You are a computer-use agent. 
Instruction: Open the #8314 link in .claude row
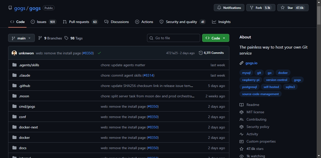coord(148,75)
